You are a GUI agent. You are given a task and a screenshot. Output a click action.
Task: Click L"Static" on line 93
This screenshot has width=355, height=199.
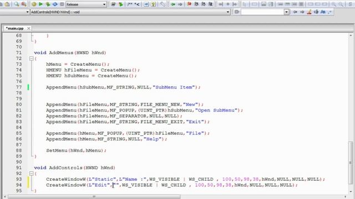[102, 179]
